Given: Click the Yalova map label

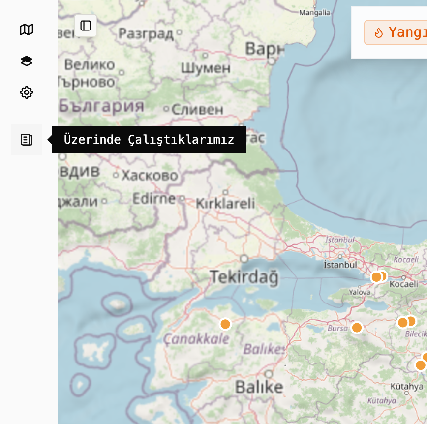Looking at the screenshot, I should (x=360, y=292).
